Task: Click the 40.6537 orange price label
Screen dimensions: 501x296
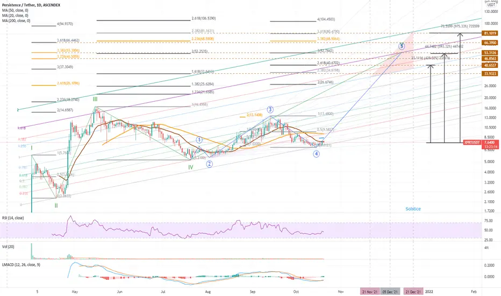Action: pos(490,65)
